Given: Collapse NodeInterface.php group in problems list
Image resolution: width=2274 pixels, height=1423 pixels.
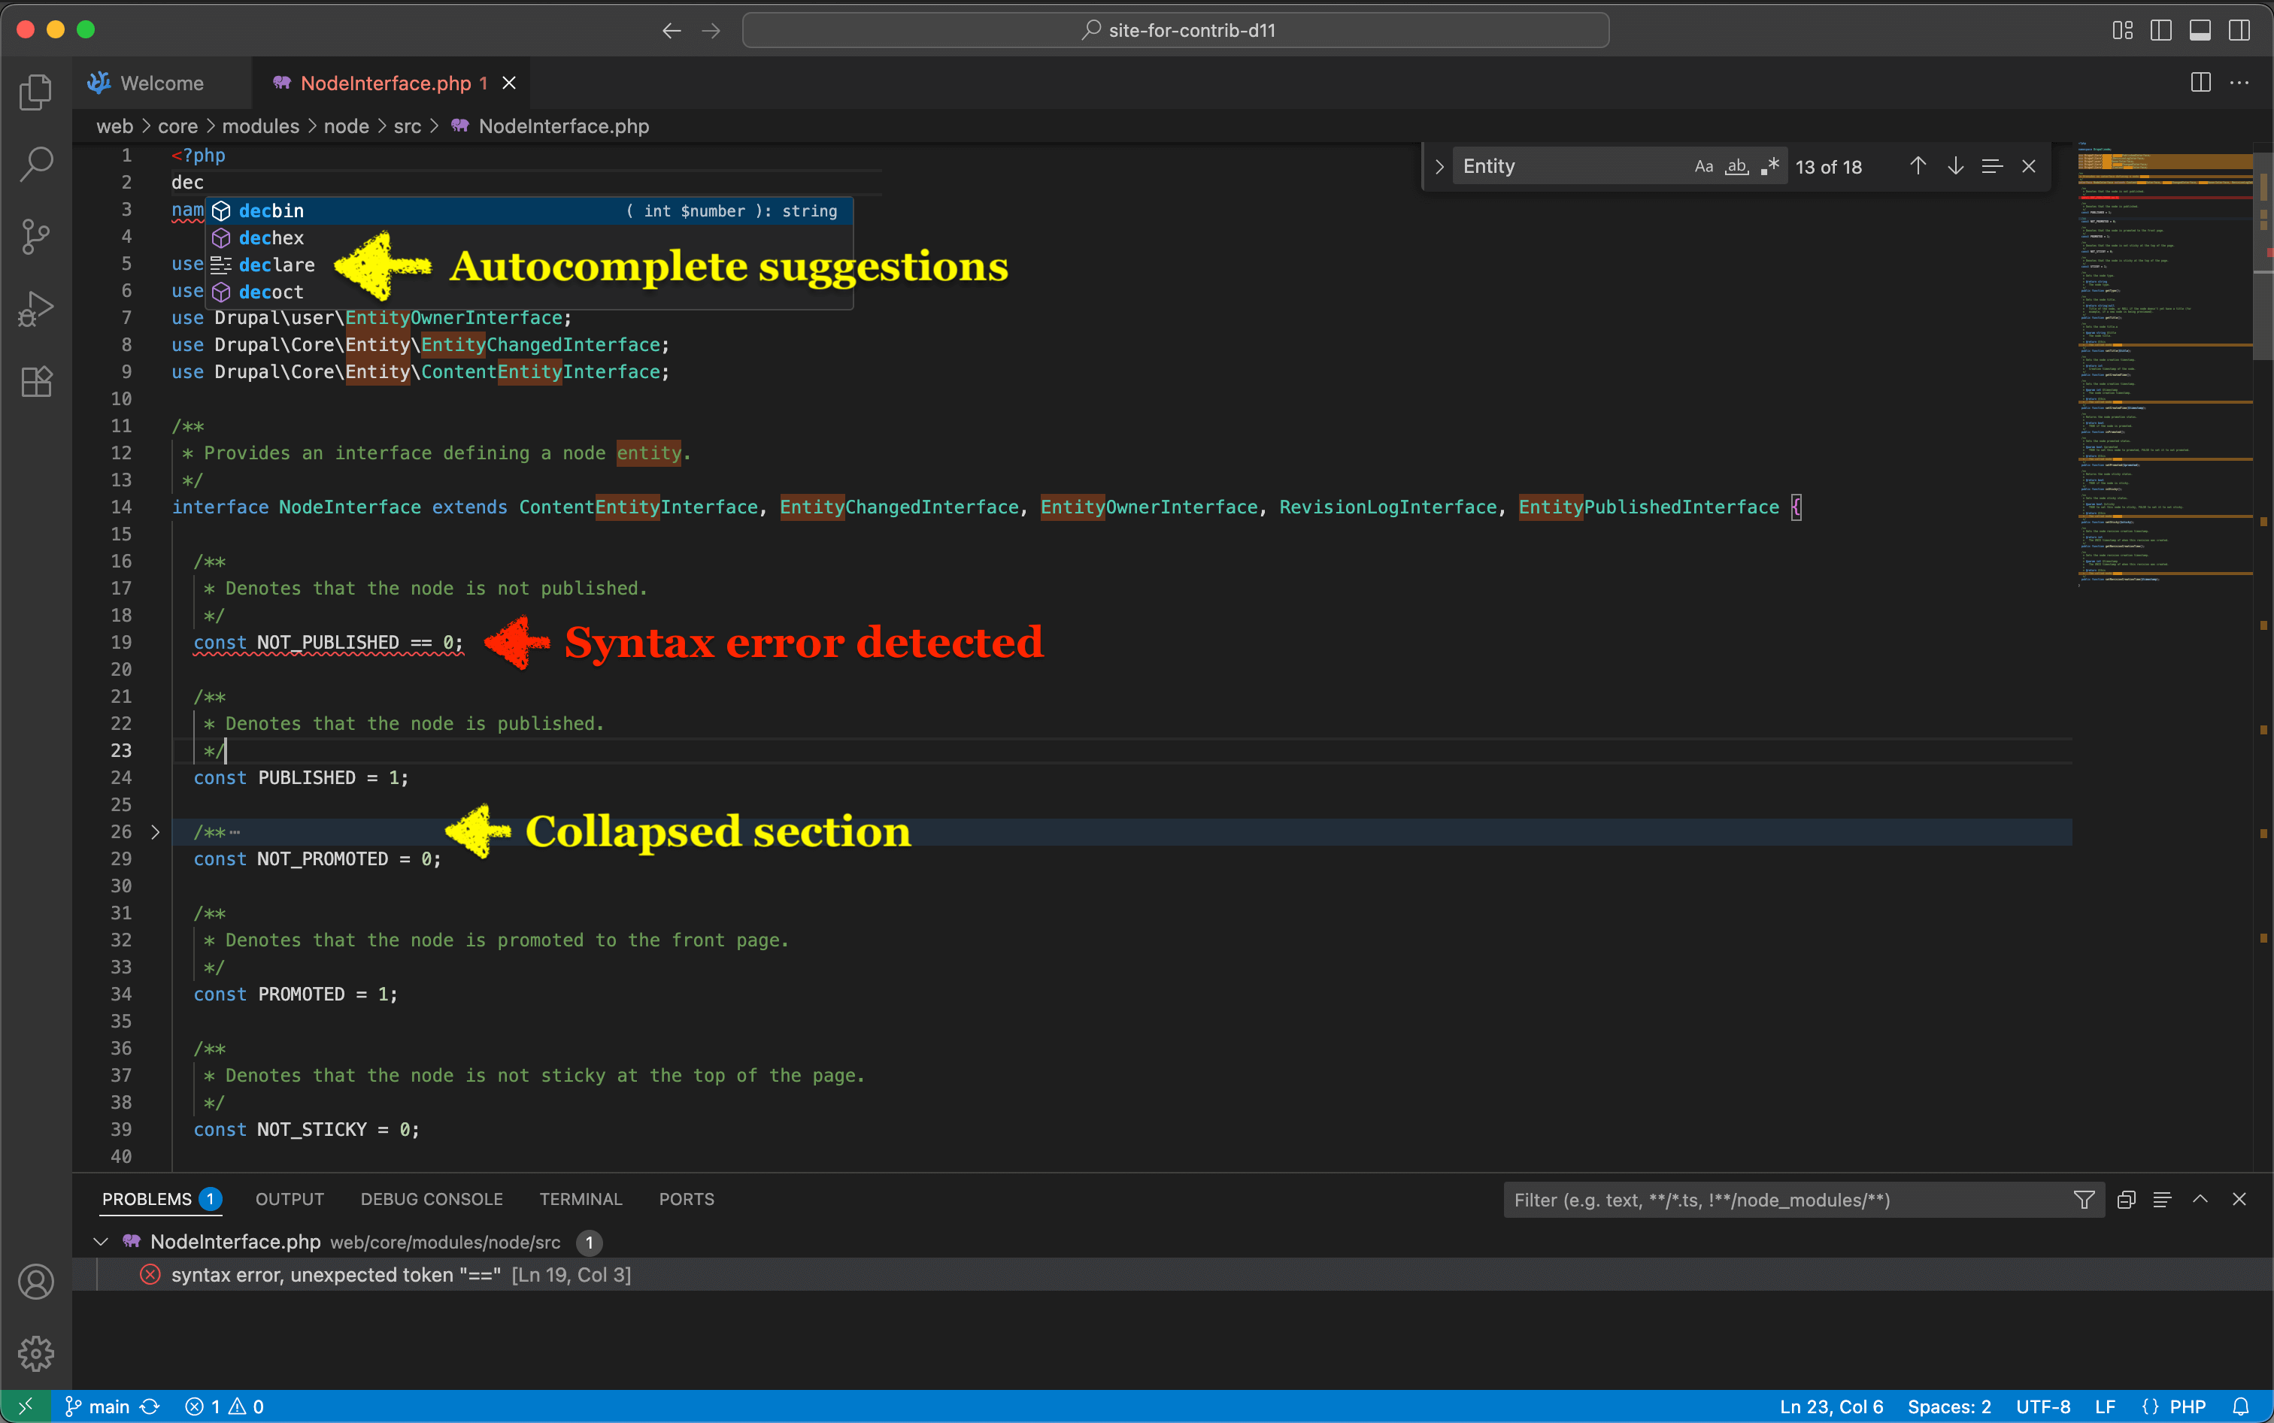Looking at the screenshot, I should 101,1243.
